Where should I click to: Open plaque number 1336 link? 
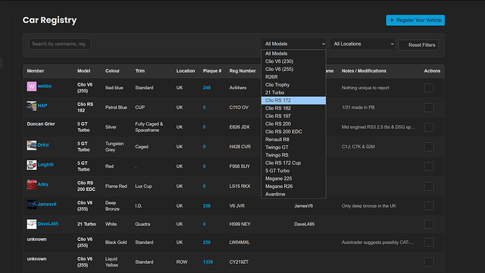[208, 262]
